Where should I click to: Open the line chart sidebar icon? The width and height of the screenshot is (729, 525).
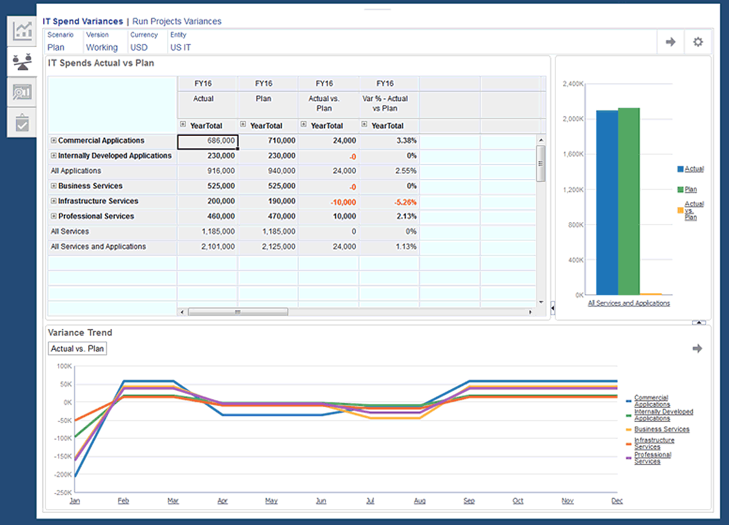pos(22,30)
